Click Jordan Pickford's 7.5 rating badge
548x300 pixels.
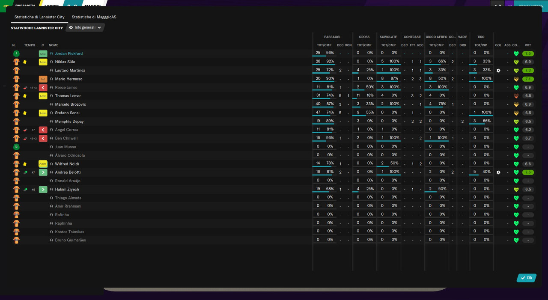[528, 53]
